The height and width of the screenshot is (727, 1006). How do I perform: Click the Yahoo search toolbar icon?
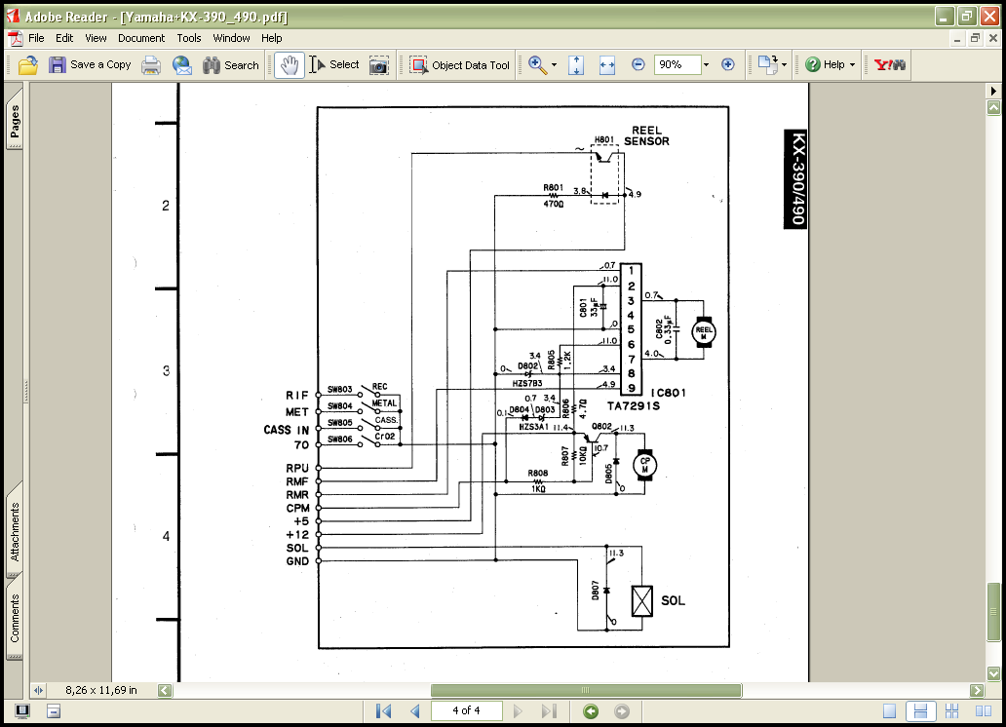890,65
